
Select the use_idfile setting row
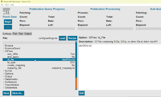click(39, 54)
